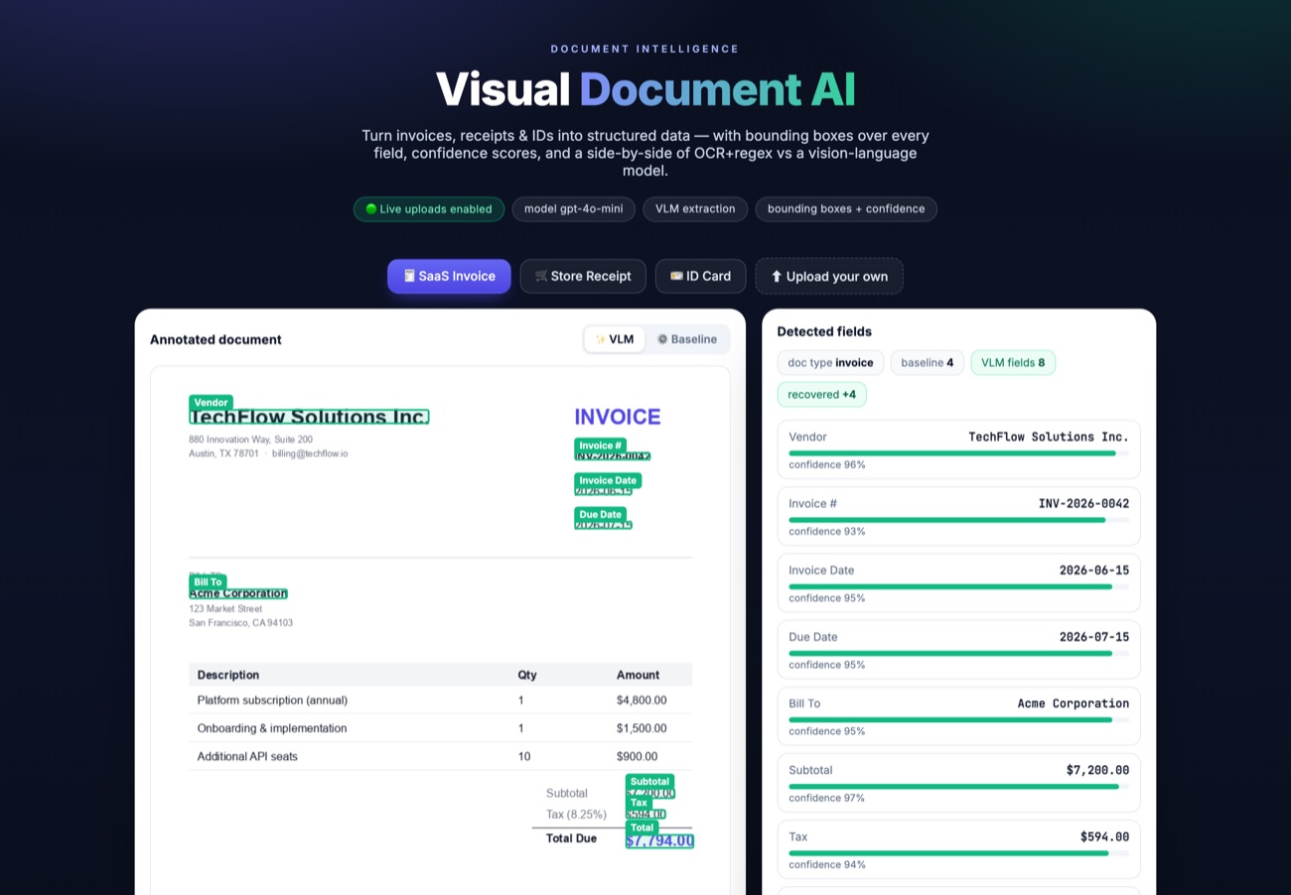The image size is (1291, 895).
Task: Click the 'Tax (8.25%)' label in document
Action: [576, 814]
